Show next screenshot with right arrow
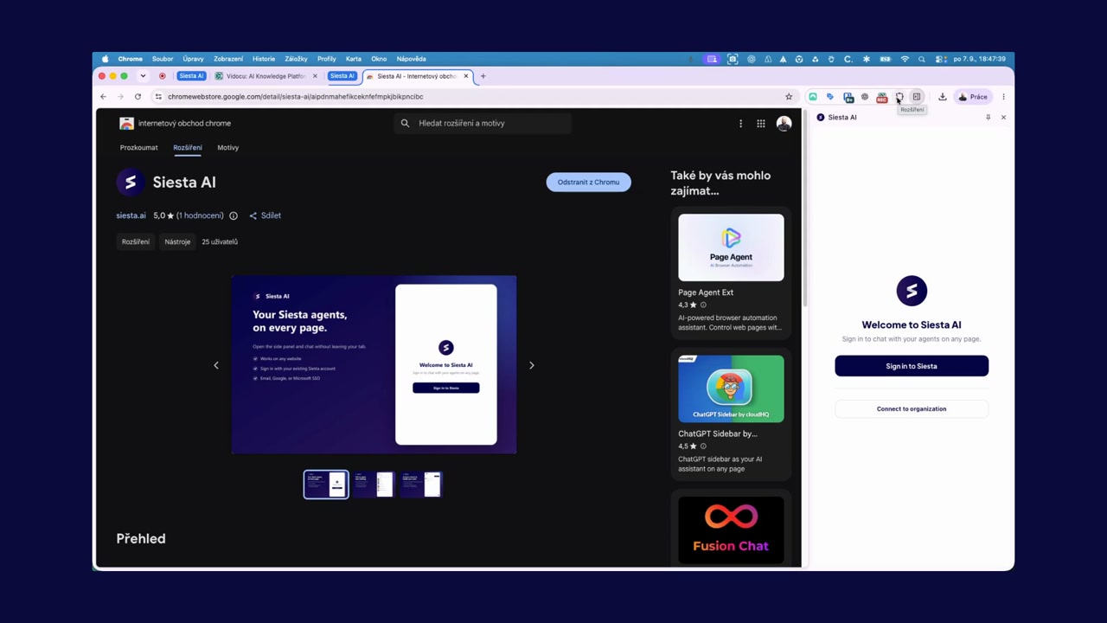This screenshot has height=623, width=1107. (x=532, y=365)
